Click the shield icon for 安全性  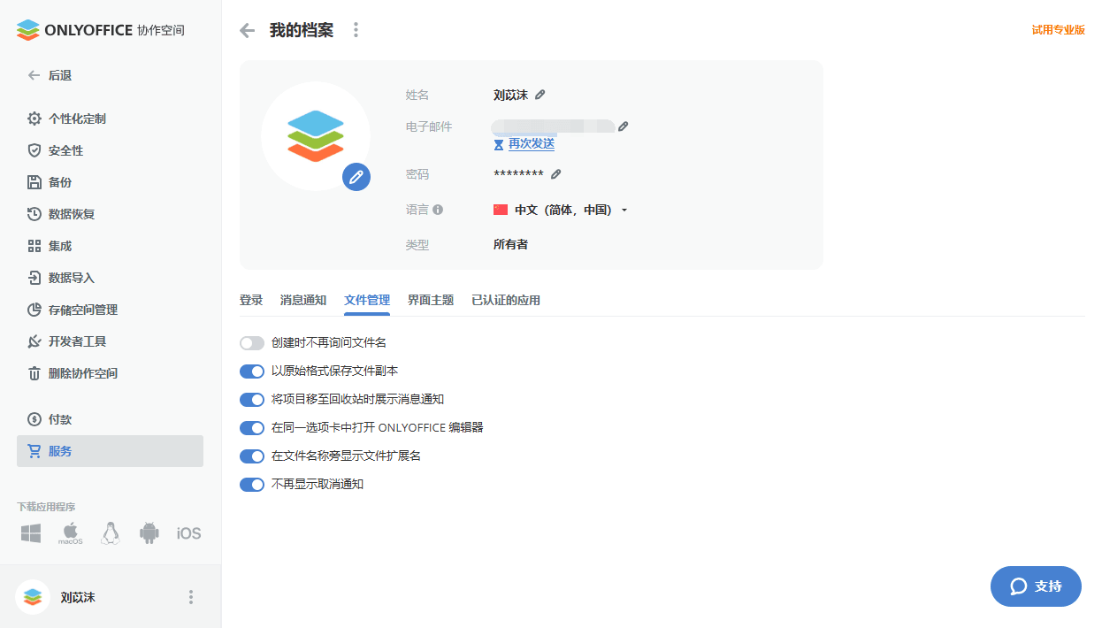[34, 150]
